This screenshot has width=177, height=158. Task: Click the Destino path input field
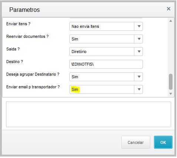click(x=106, y=64)
